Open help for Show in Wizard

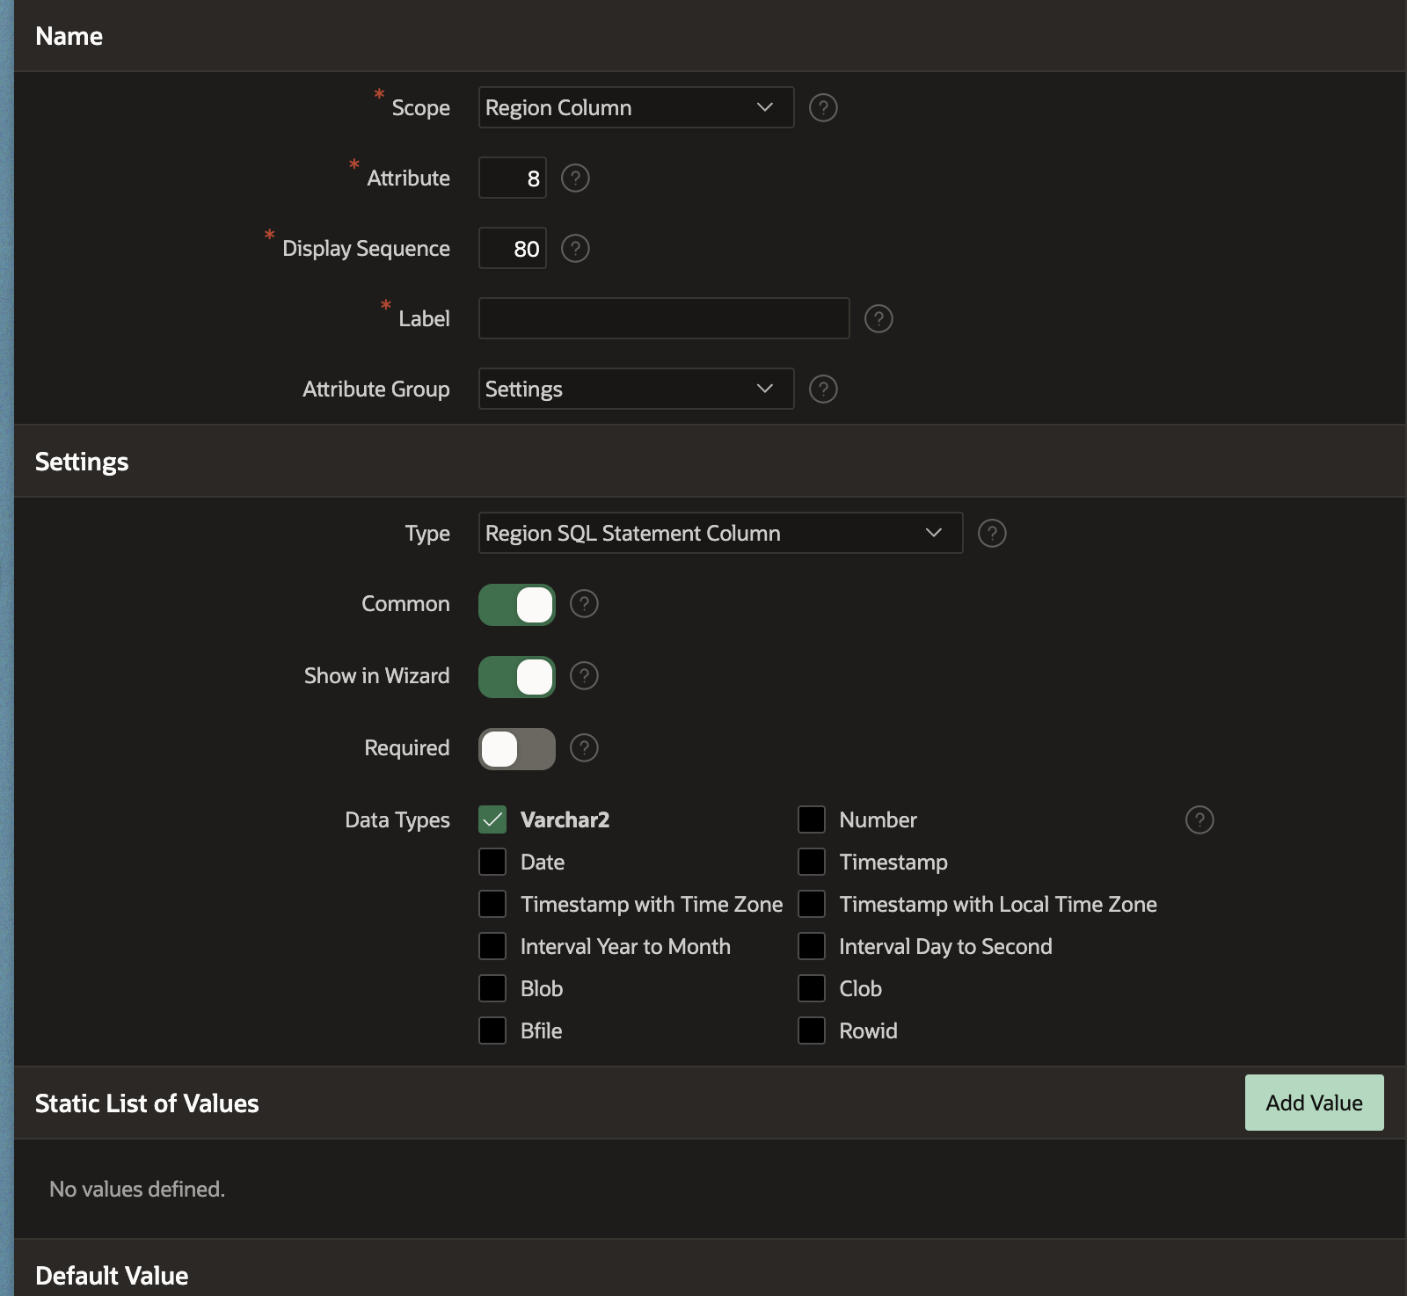(584, 675)
